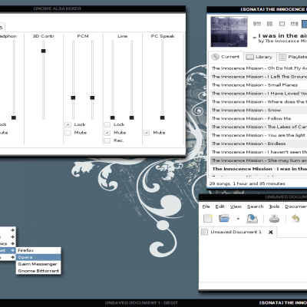Click the highlighted menu row's submenu arrow
307x307 pixels.
(12, 250)
